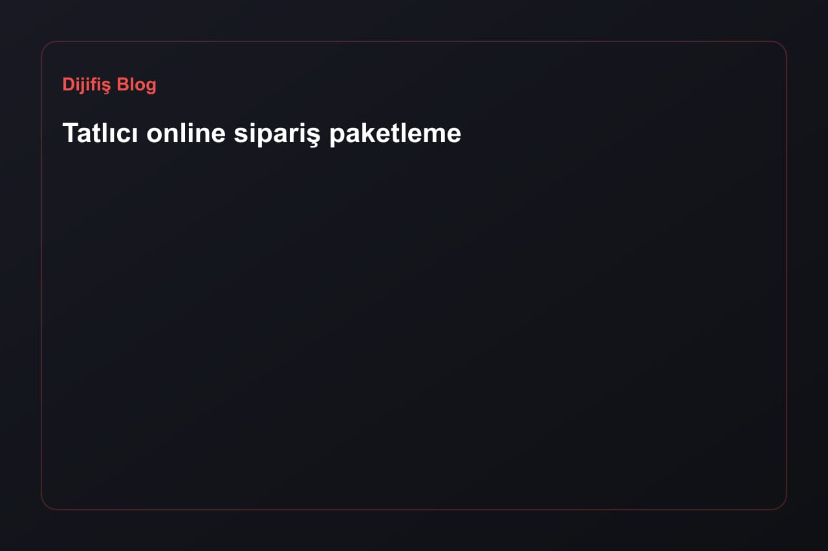
Task: Click the card's bottom-right rounded corner
Action: [782, 505]
